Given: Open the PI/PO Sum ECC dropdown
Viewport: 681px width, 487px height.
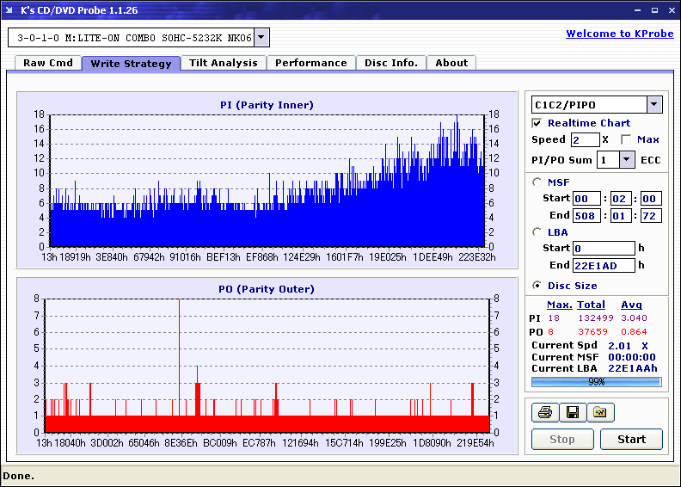Looking at the screenshot, I should click(x=626, y=159).
